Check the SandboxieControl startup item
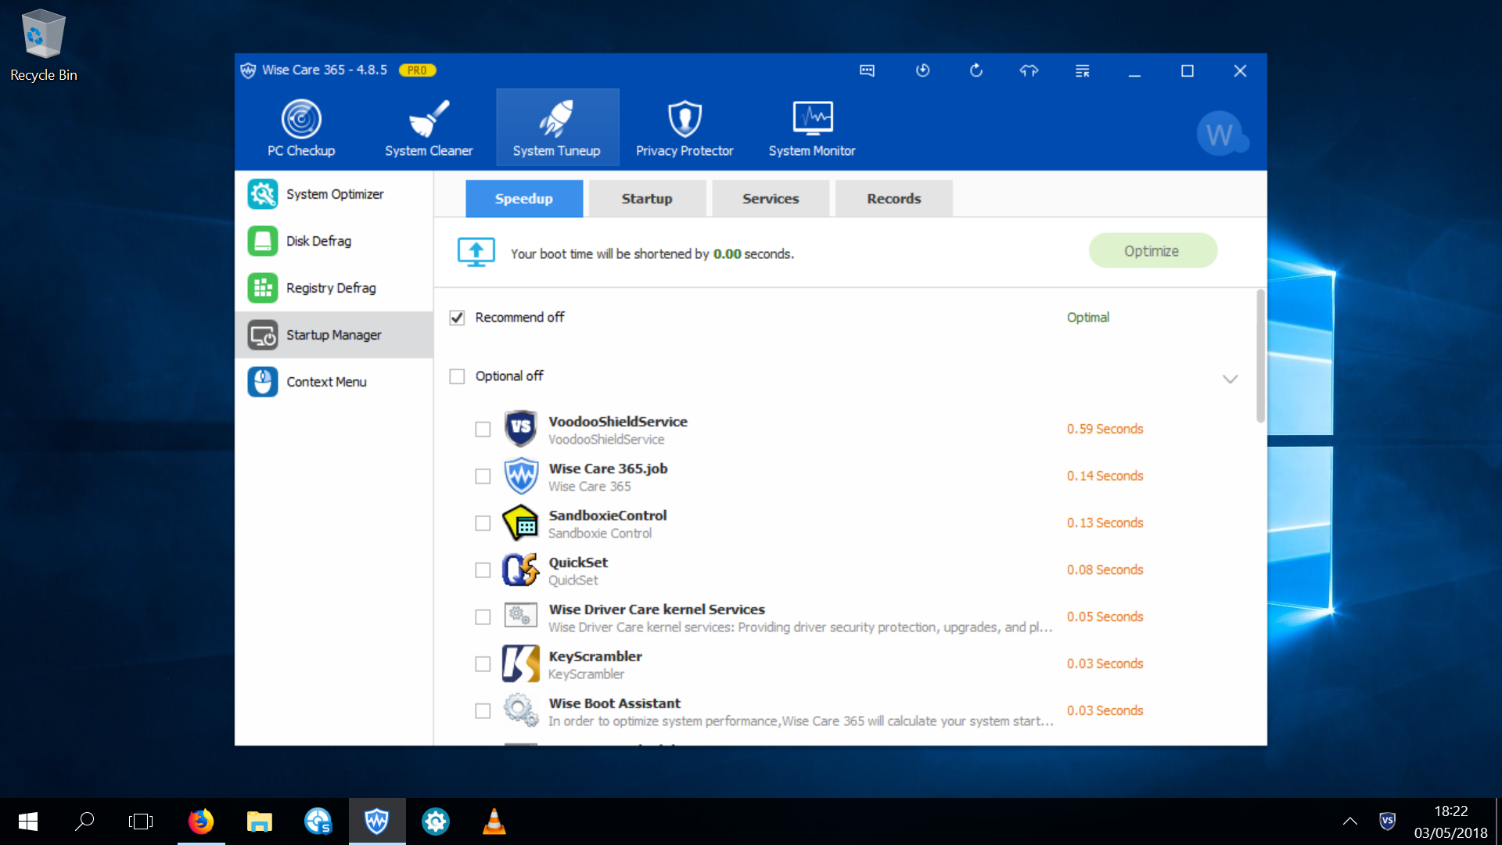 click(483, 523)
